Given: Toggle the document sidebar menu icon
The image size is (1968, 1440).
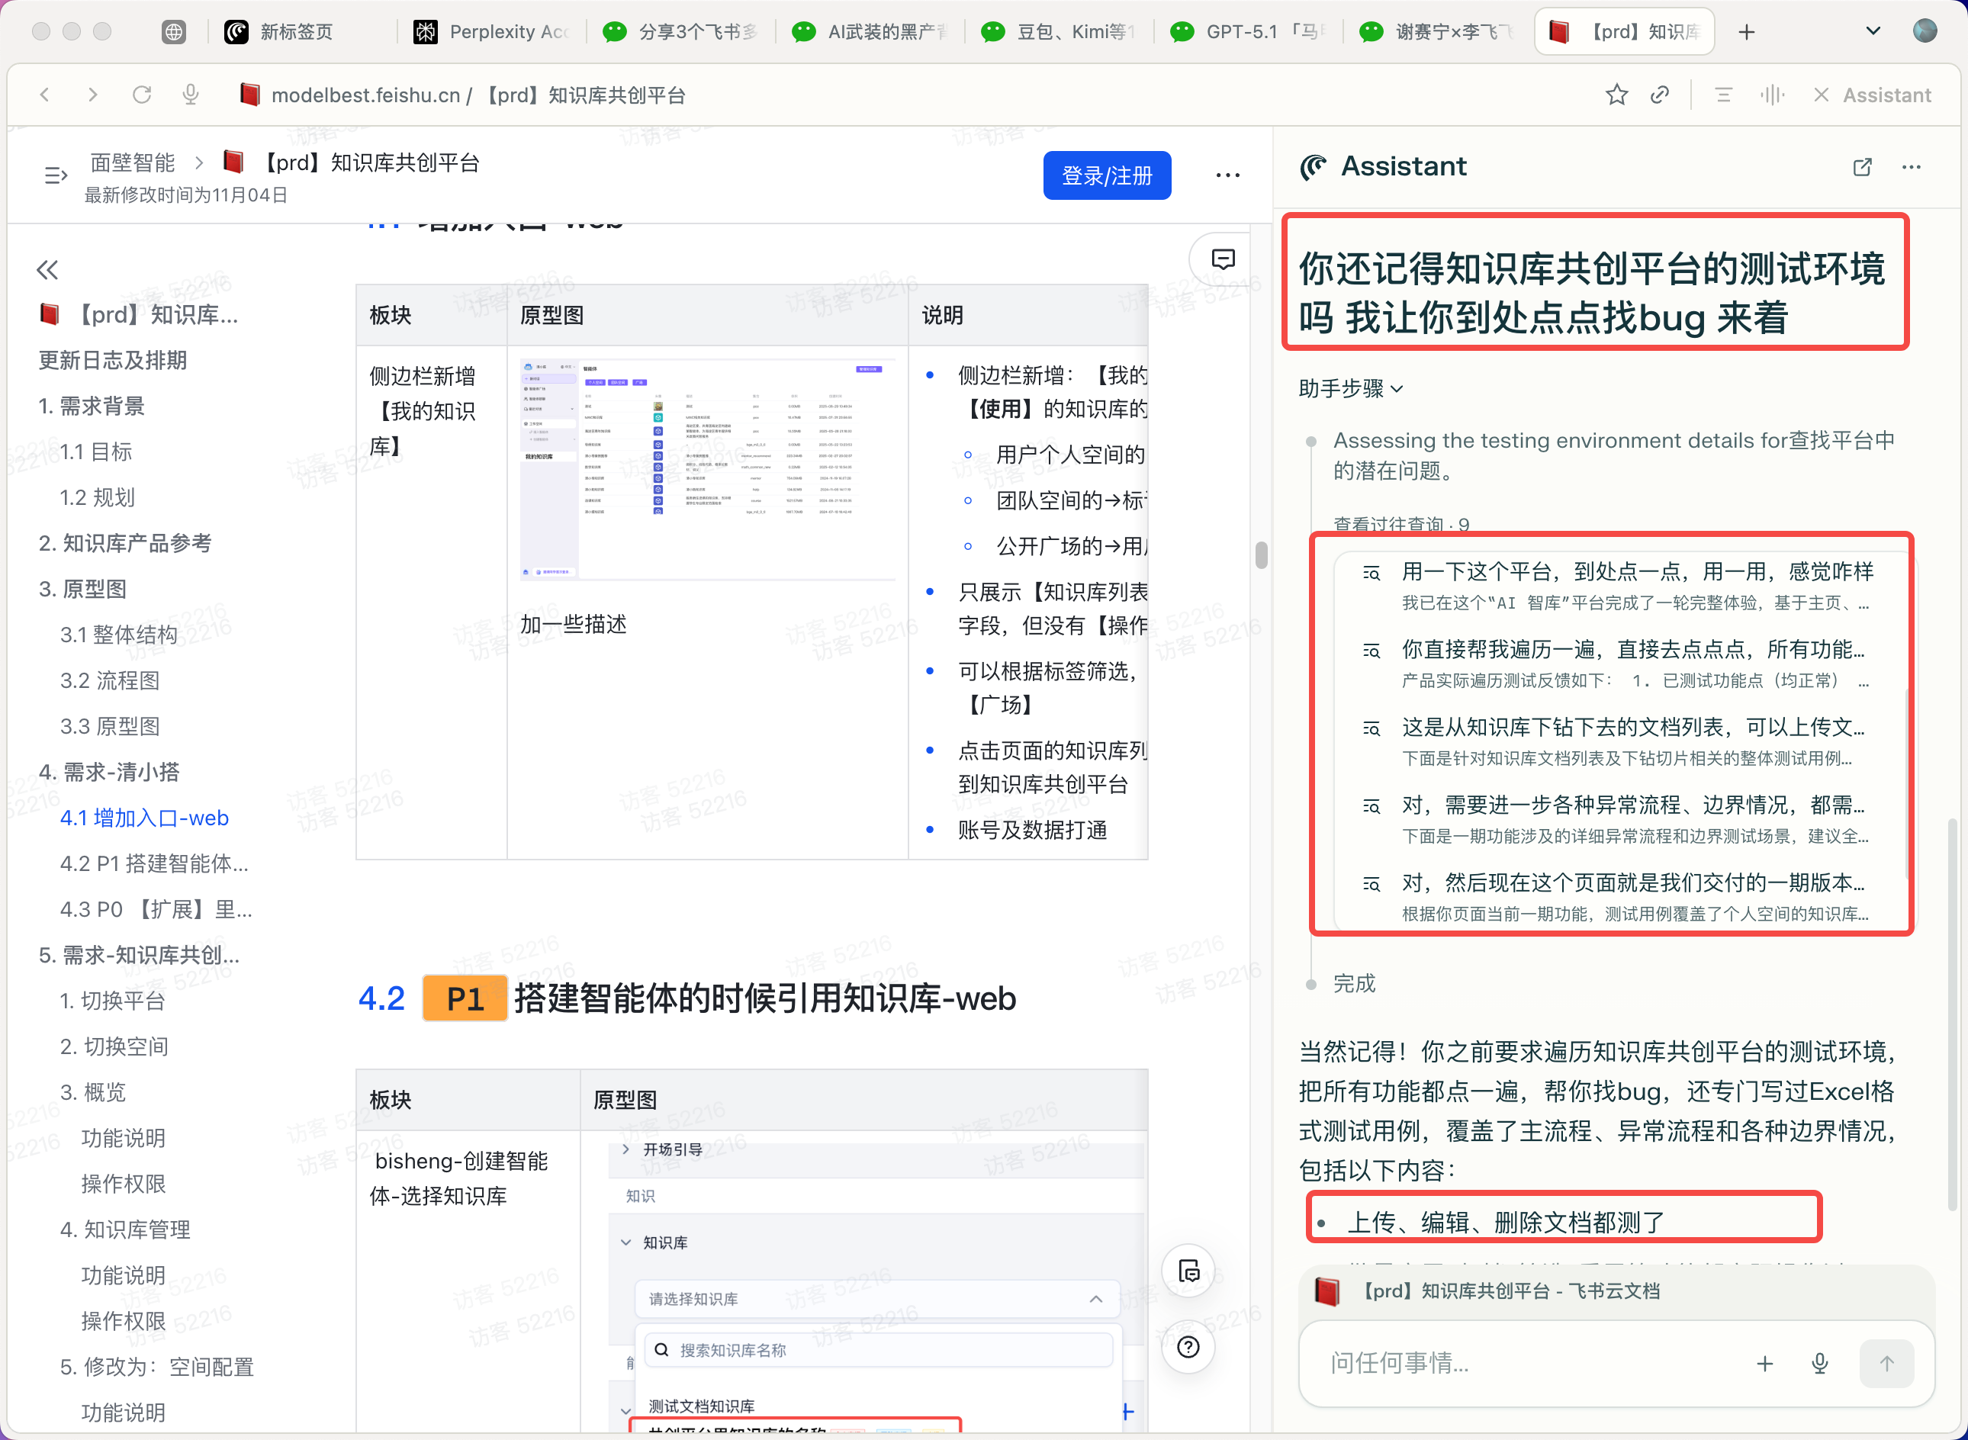Looking at the screenshot, I should tap(56, 176).
